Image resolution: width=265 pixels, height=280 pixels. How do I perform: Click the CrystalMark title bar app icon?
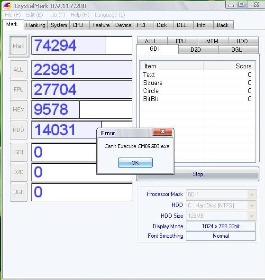(x=8, y=5)
